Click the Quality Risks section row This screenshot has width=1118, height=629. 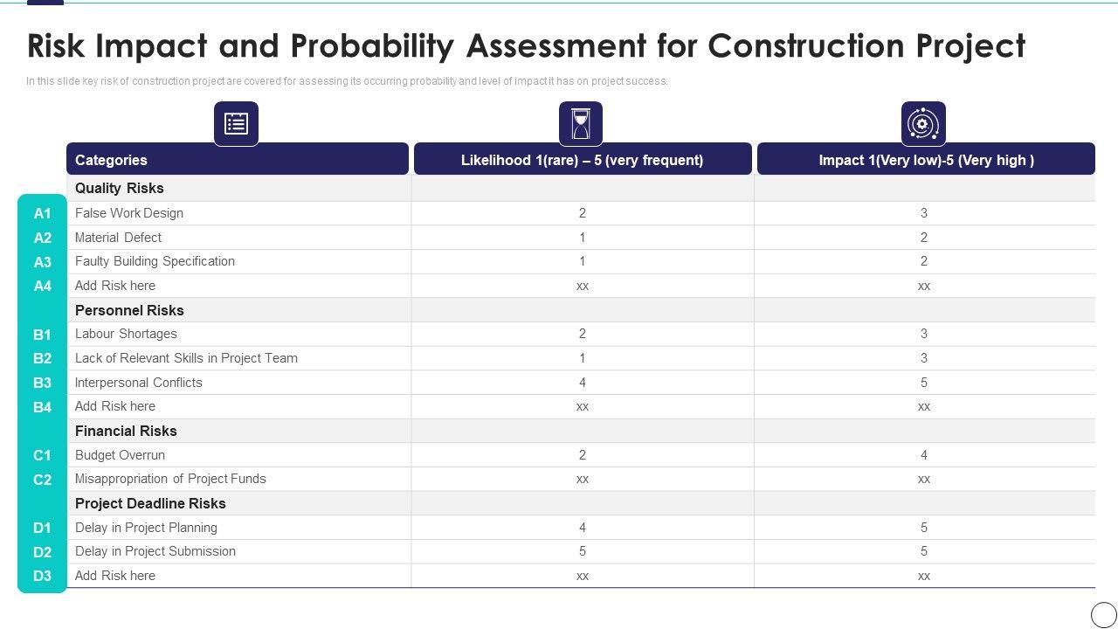(120, 188)
